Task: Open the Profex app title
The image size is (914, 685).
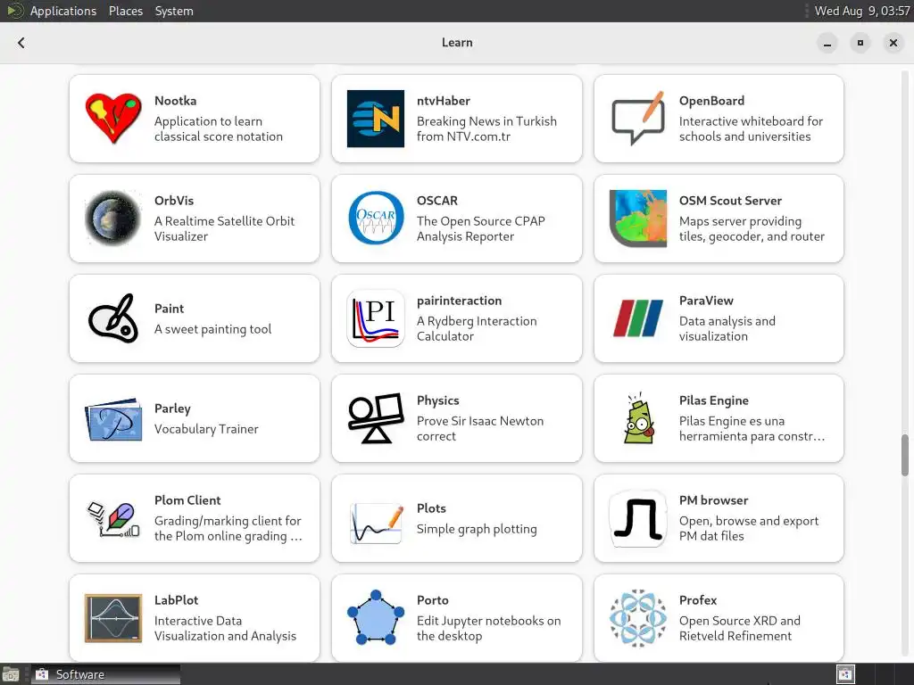Action: (698, 600)
